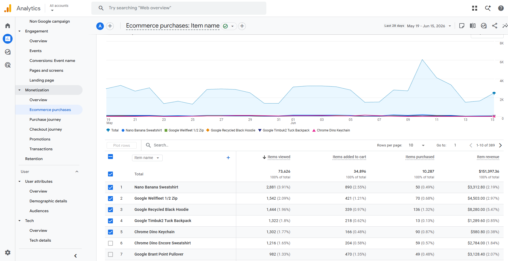Open the Transactions report
Image resolution: width=508 pixels, height=261 pixels.
[41, 149]
